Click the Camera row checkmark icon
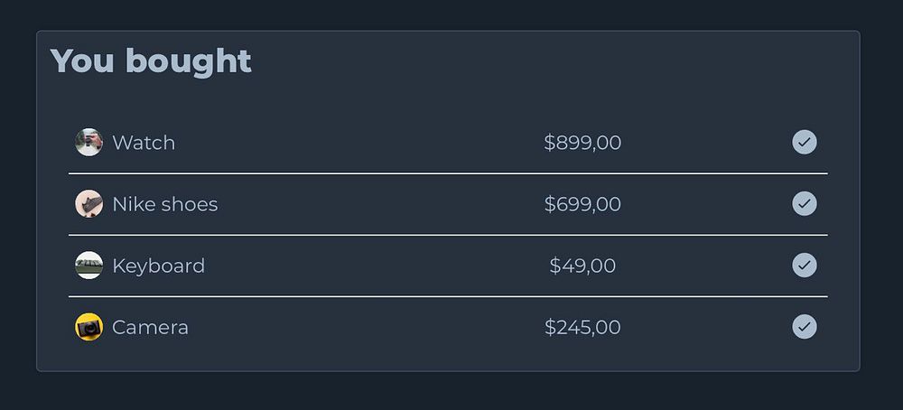The image size is (903, 410). point(805,327)
